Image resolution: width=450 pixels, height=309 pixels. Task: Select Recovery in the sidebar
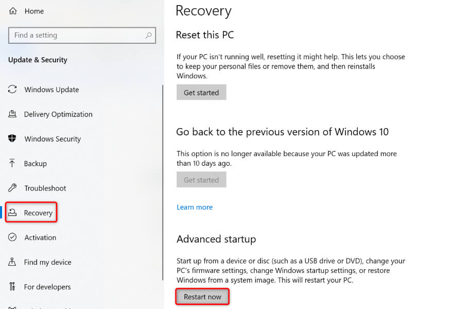tap(38, 213)
